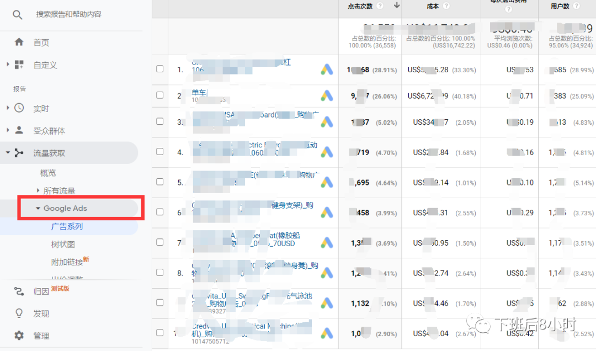
Task: Open 树状图 report
Action: (63, 244)
